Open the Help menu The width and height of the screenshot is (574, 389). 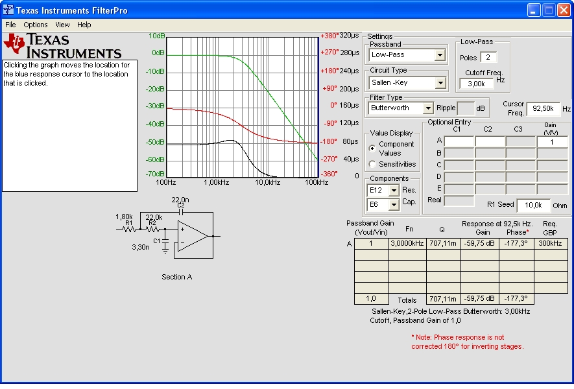click(x=84, y=25)
